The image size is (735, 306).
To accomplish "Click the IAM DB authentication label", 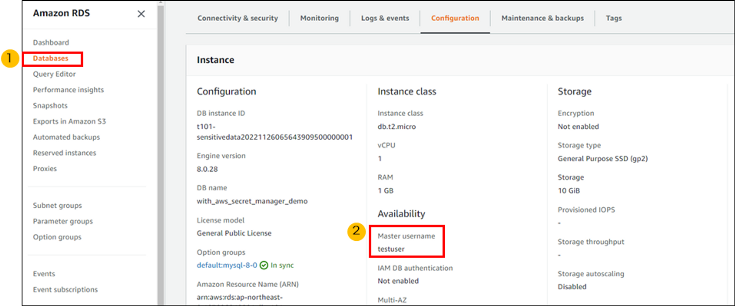I will click(415, 268).
